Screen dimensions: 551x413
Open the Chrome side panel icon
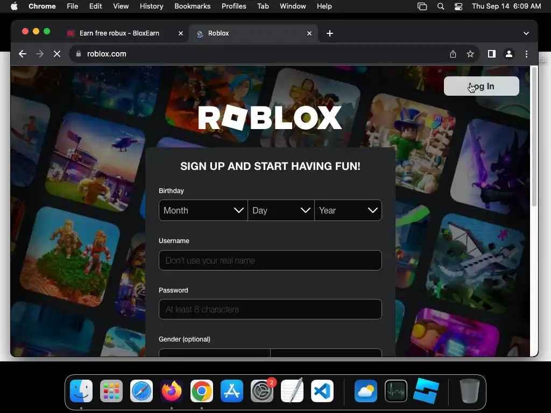point(492,54)
